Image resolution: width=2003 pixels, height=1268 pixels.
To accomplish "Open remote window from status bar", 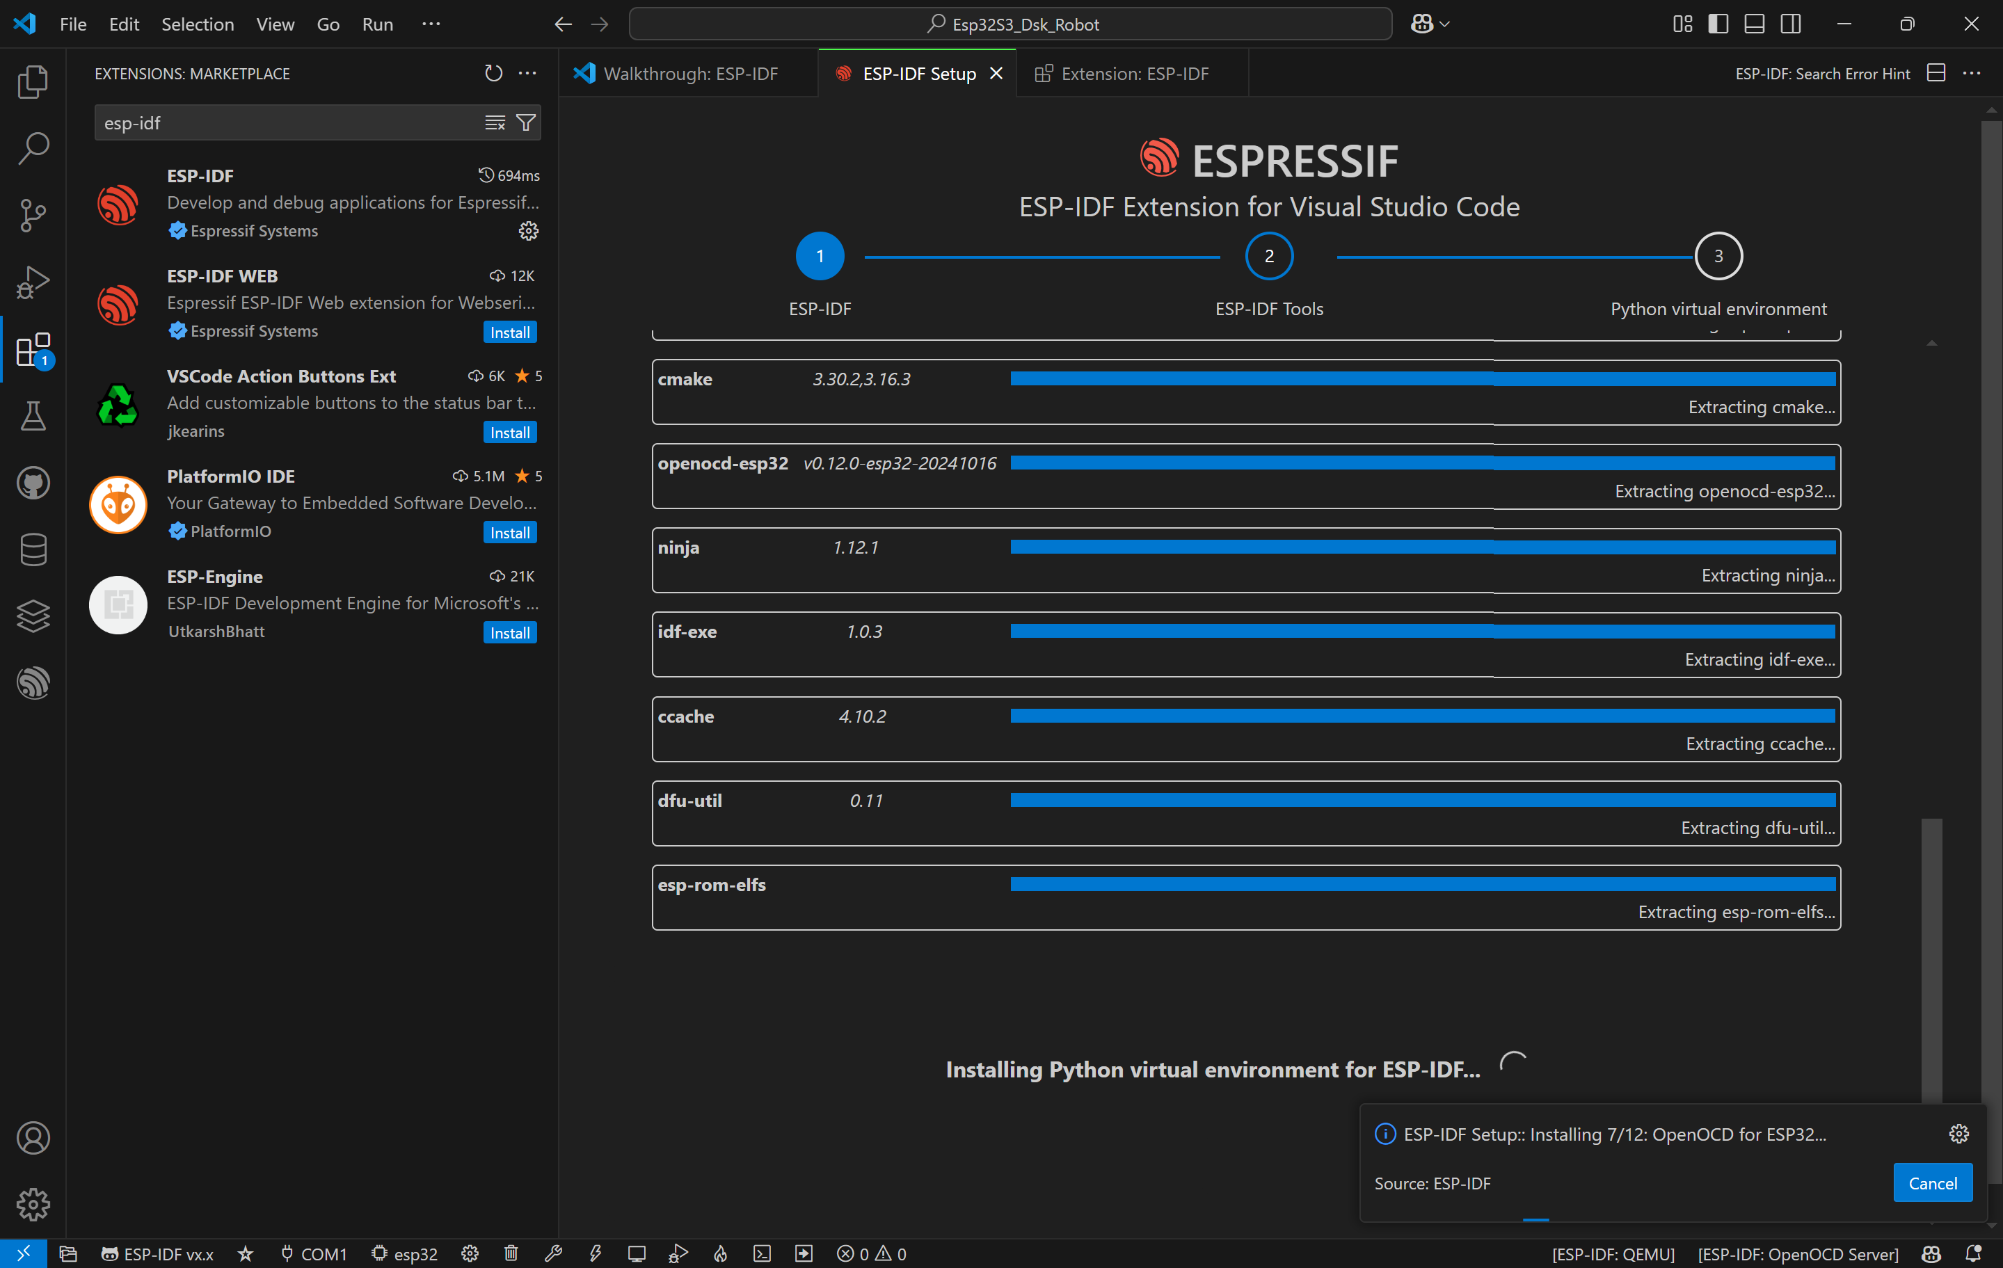I will point(23,1253).
